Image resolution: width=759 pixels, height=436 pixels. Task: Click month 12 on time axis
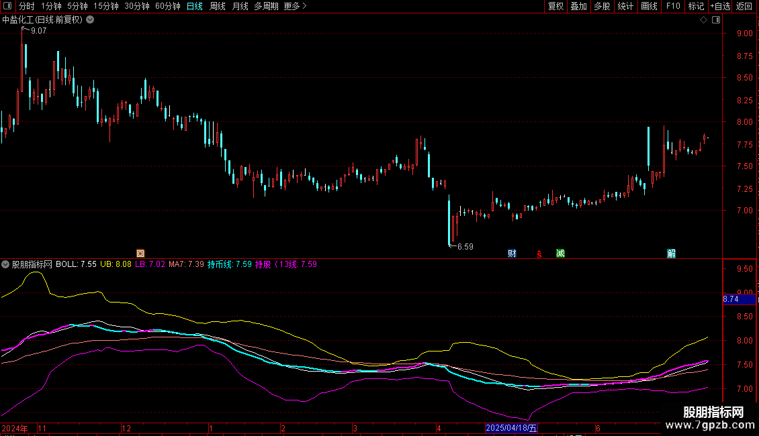tap(126, 428)
